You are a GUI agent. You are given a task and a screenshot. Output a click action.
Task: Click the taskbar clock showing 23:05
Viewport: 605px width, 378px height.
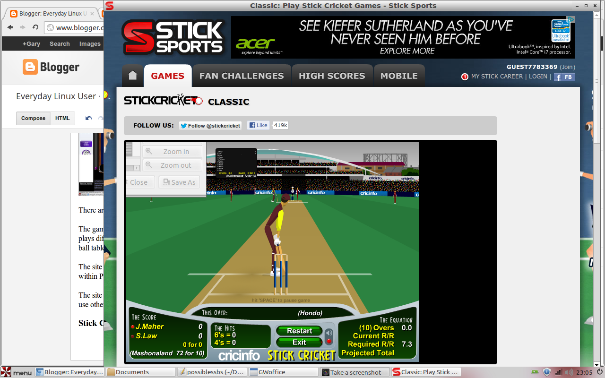coord(585,372)
